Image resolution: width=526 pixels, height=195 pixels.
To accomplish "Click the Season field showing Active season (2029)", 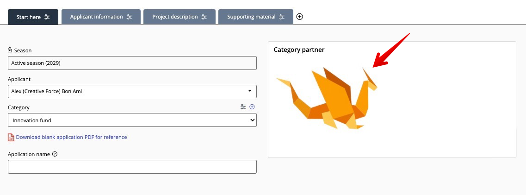I will pos(132,63).
